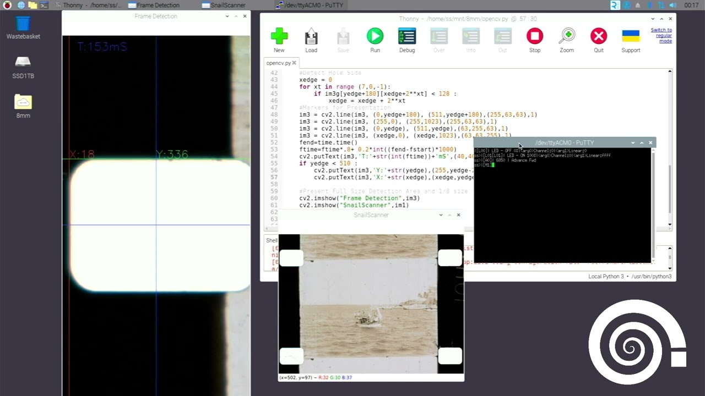705x396 pixels.
Task: Click the Step Into icon in Thonny toolbar
Action: pos(471,36)
